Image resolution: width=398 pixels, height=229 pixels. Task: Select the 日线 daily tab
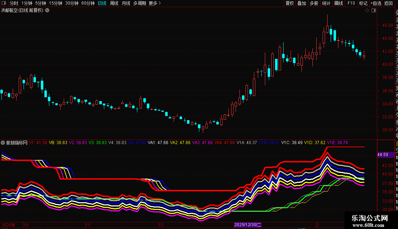(102, 3)
